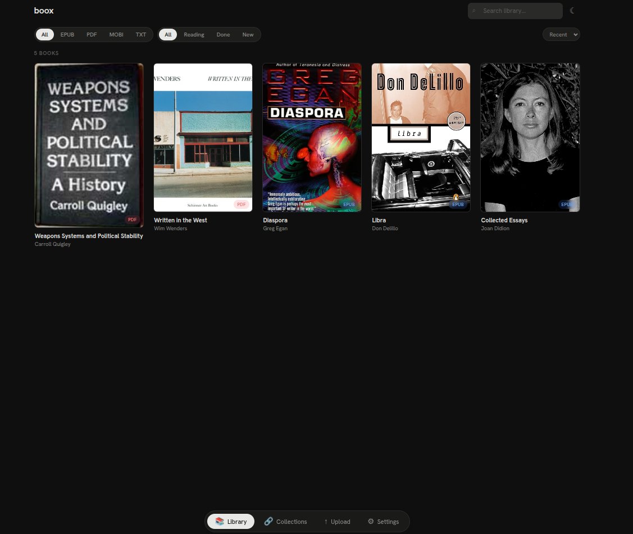633x534 pixels.
Task: Click the Collections link icon
Action: coord(268,522)
